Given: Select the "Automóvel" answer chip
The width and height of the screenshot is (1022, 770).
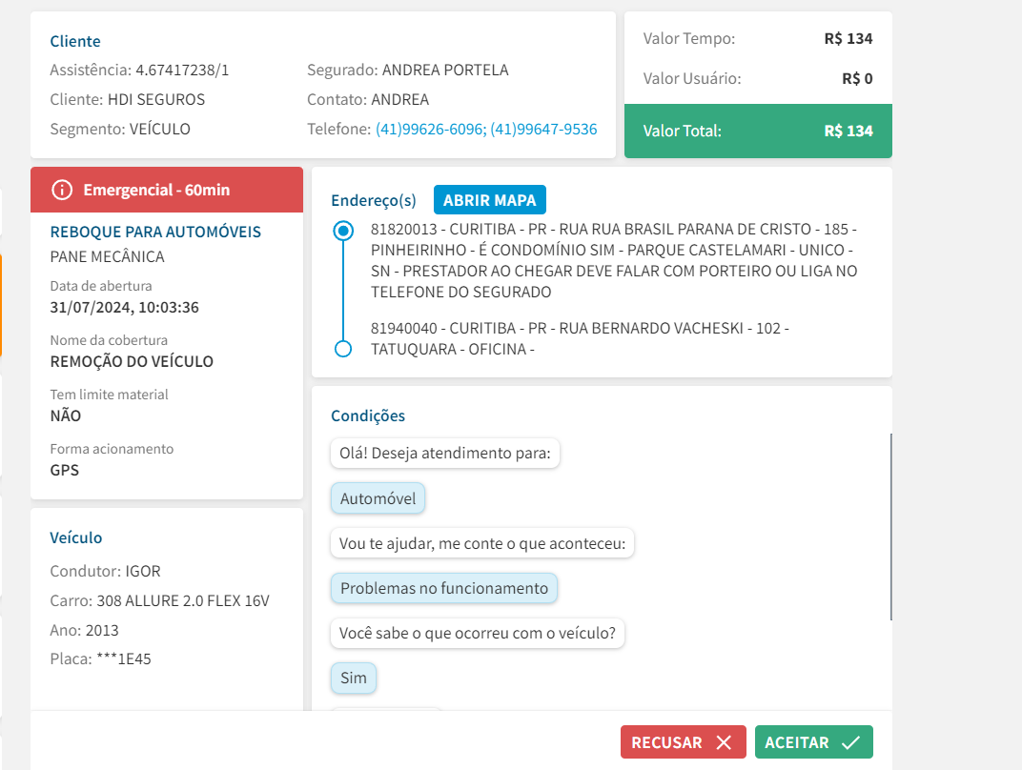Looking at the screenshot, I should [378, 498].
